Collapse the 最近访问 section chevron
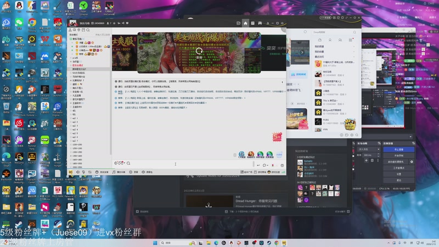This screenshot has height=247, width=439. click(x=353, y=57)
